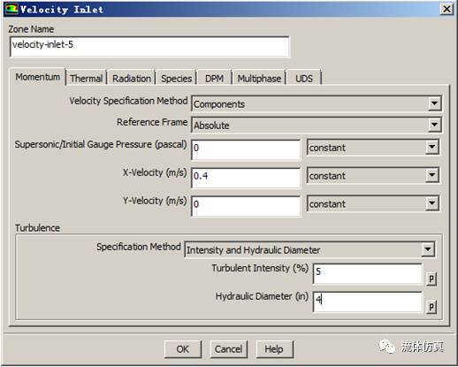Click the Y-Velocity value field
Viewport: 458px width, 367px height.
[x=246, y=206]
